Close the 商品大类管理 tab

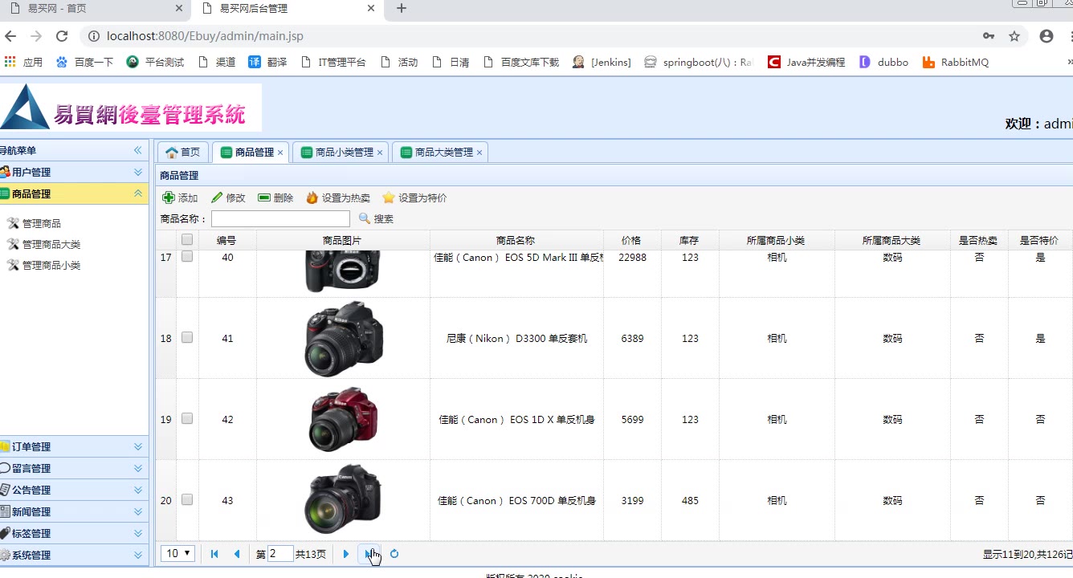click(479, 153)
